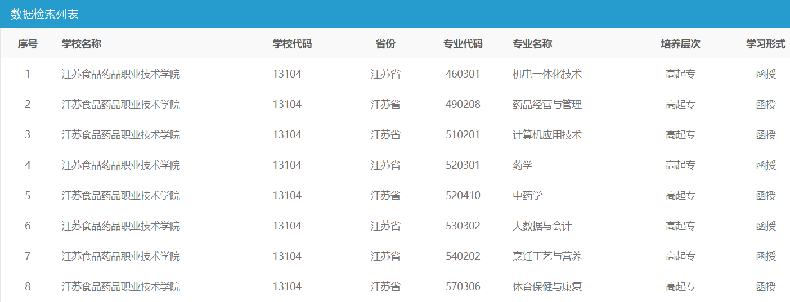Select the 烹饪工艺与营养 entry
This screenshot has height=302, width=790.
pos(547,256)
